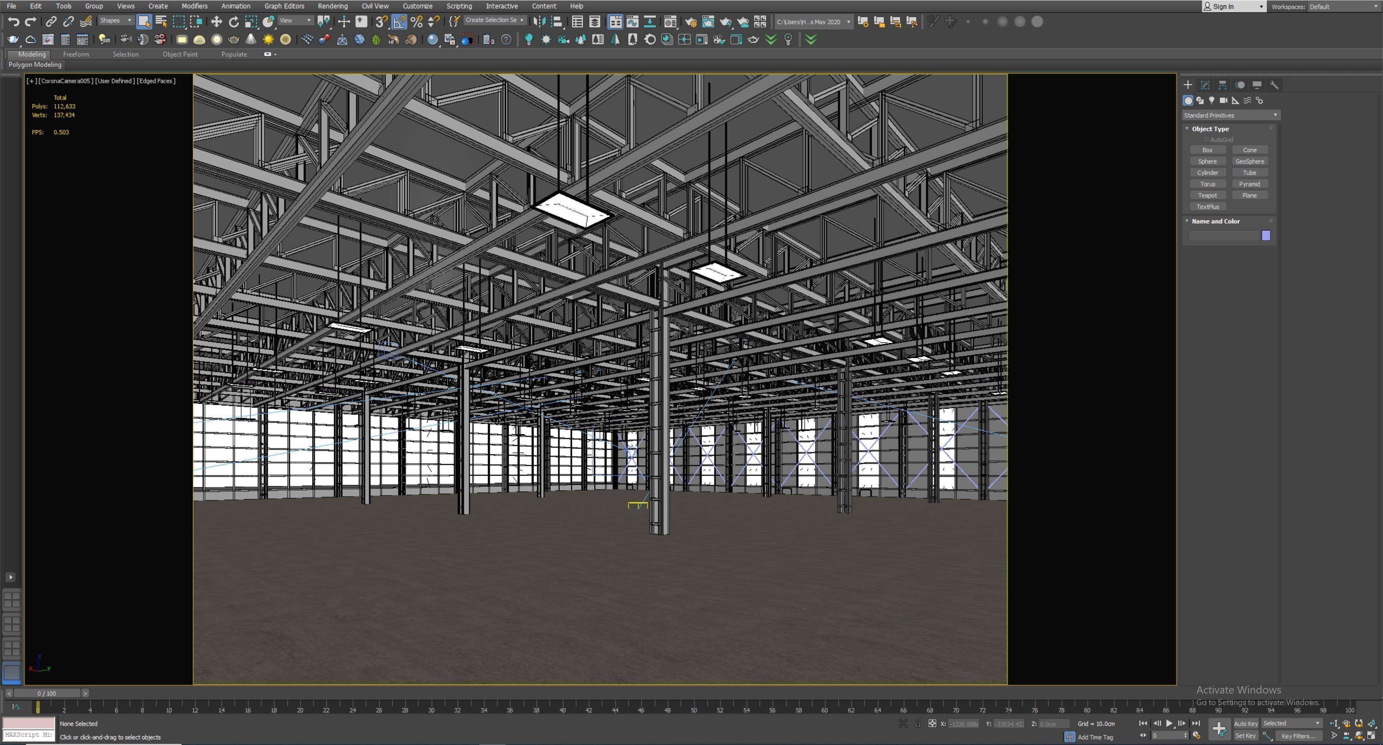Toggle Percent Snap icon

pos(417,22)
